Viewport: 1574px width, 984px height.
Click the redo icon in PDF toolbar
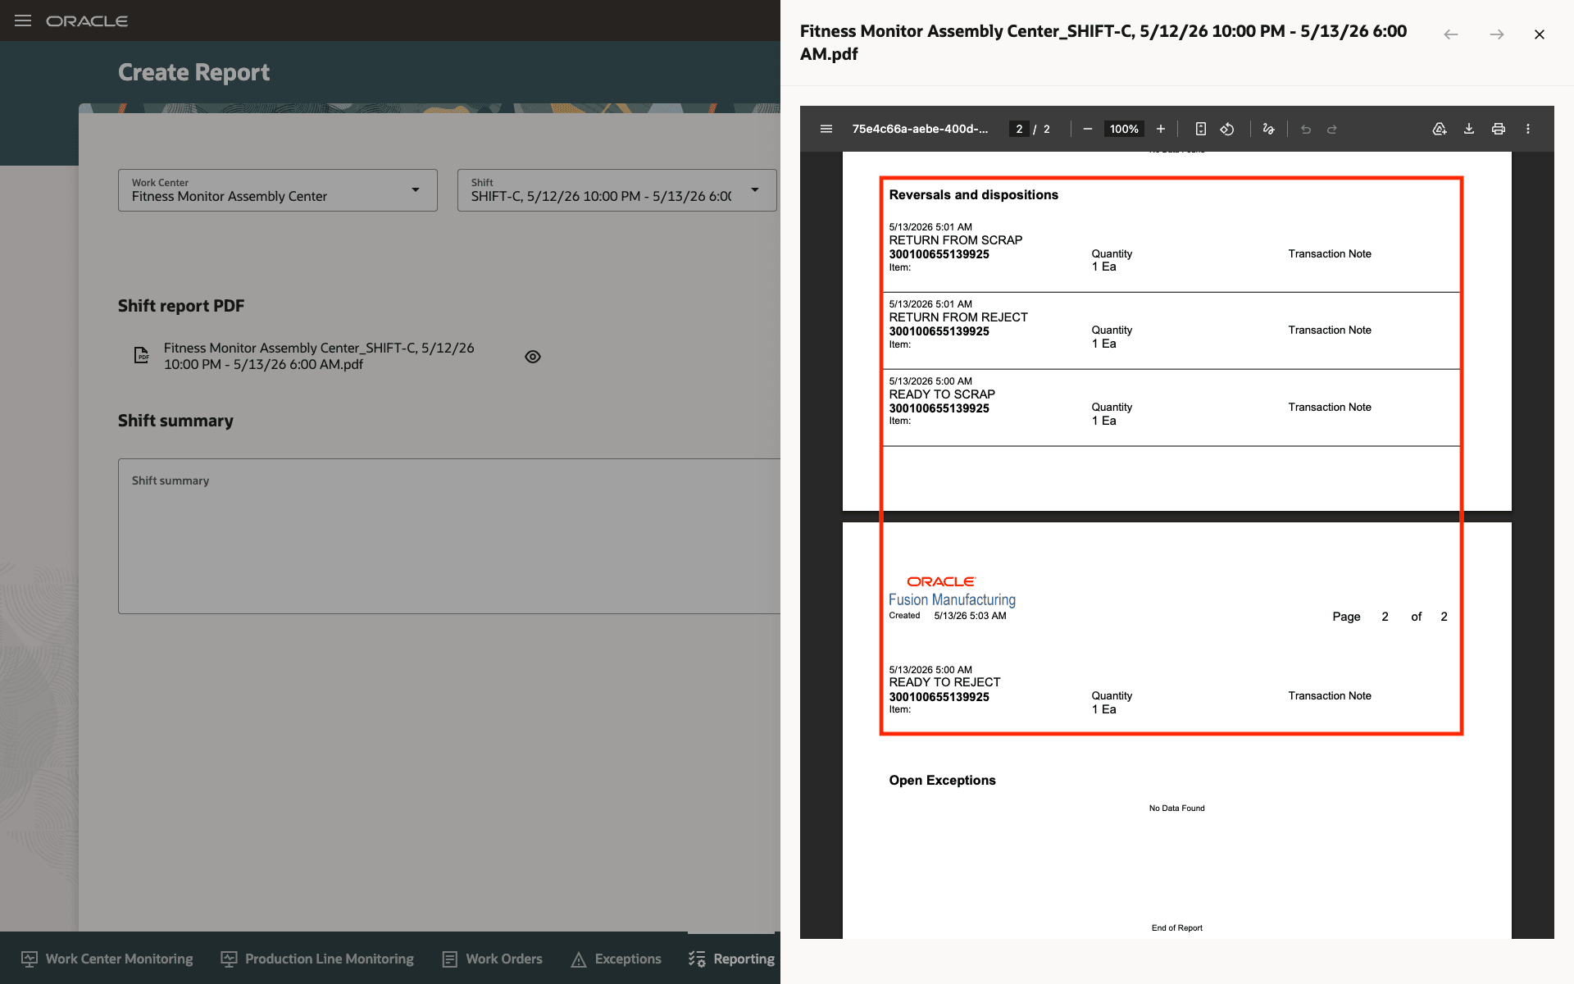[1332, 129]
